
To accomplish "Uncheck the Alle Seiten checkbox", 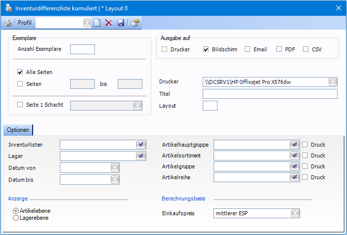I will tap(20, 72).
